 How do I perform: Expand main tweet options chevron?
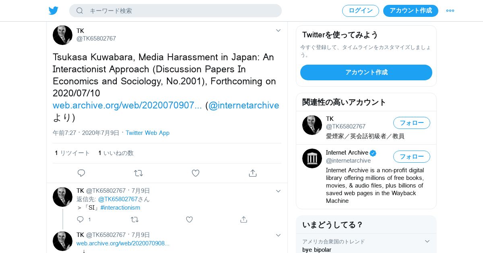click(x=278, y=31)
